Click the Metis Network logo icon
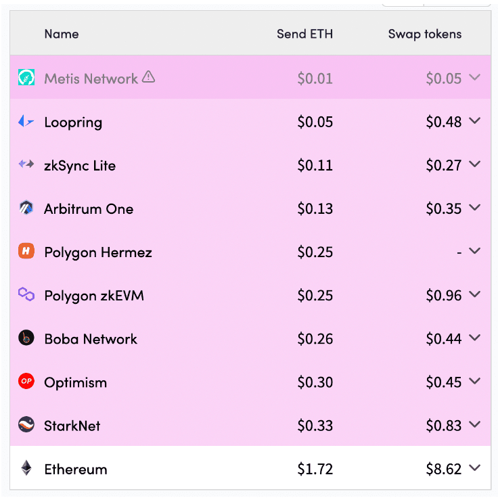The width and height of the screenshot is (498, 498). coord(26,78)
